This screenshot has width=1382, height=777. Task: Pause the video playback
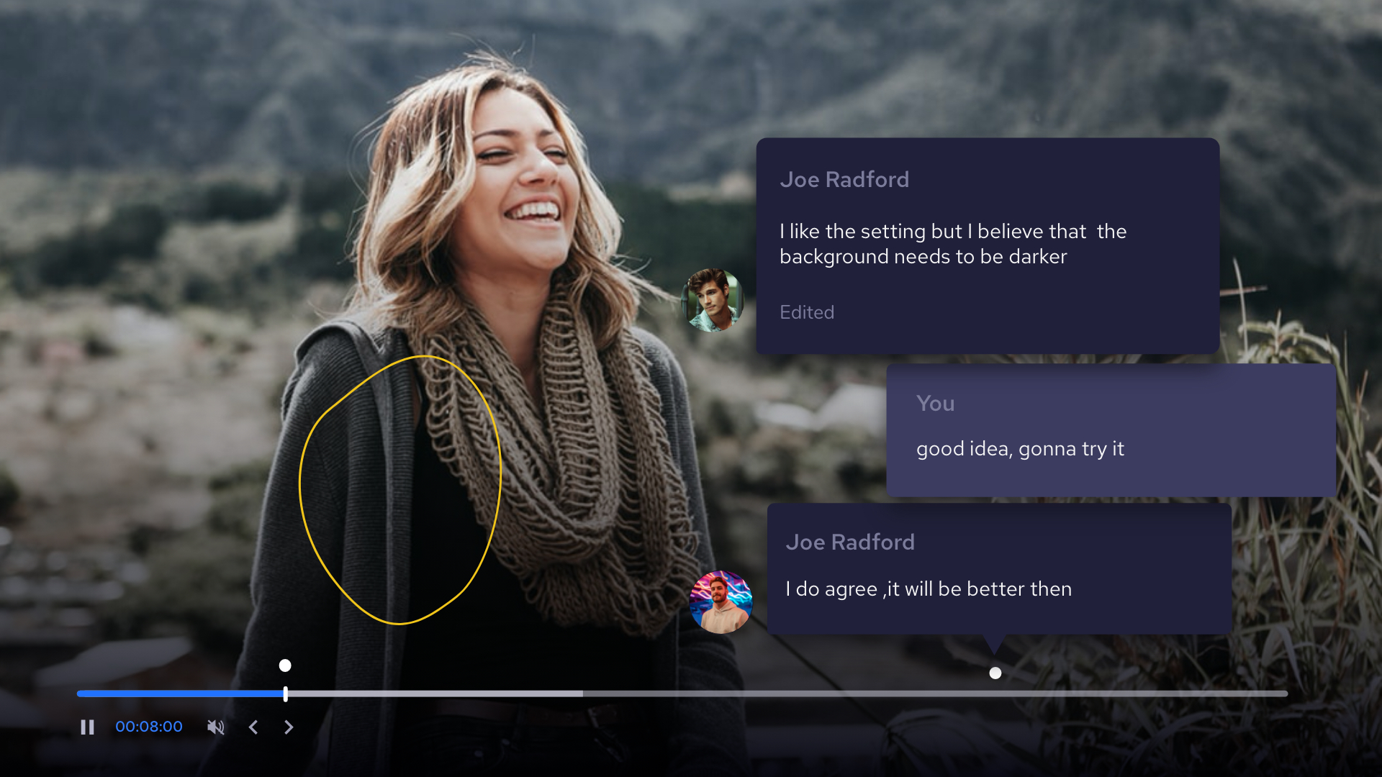(87, 727)
